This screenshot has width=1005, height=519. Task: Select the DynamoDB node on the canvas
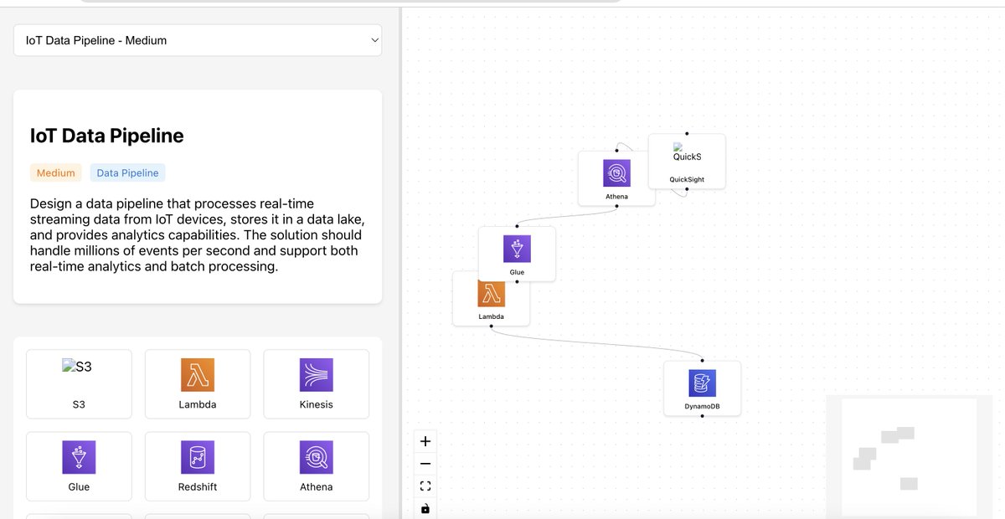(702, 388)
